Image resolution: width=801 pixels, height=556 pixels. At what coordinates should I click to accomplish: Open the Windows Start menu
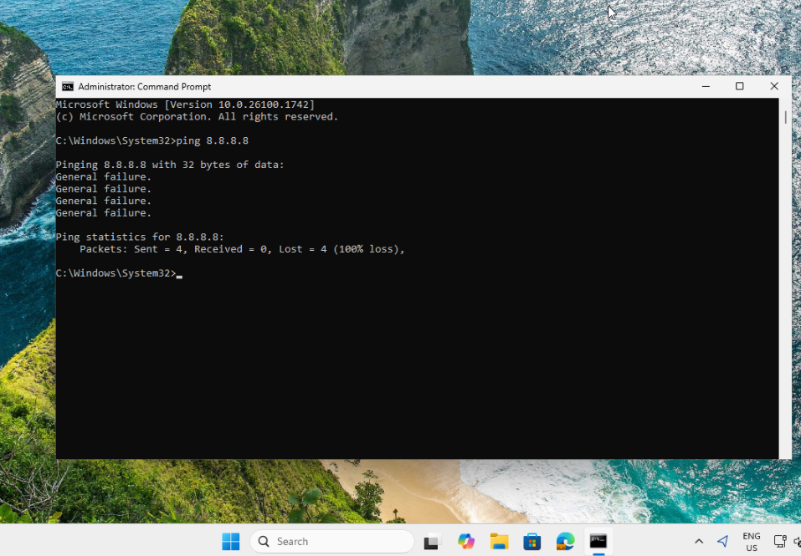(231, 542)
